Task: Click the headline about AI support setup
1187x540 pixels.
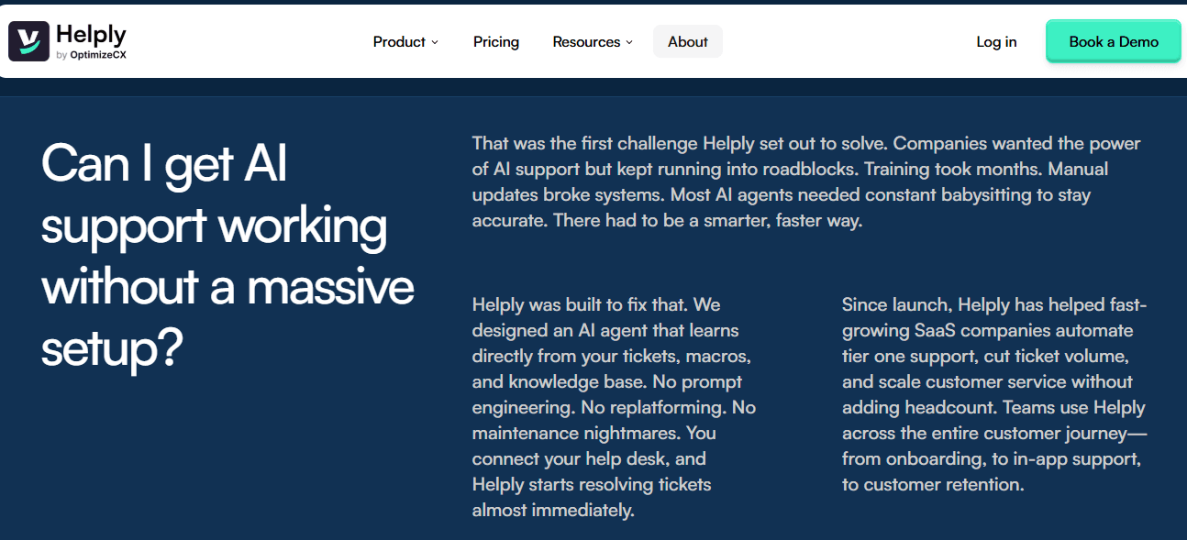Action: (x=227, y=257)
